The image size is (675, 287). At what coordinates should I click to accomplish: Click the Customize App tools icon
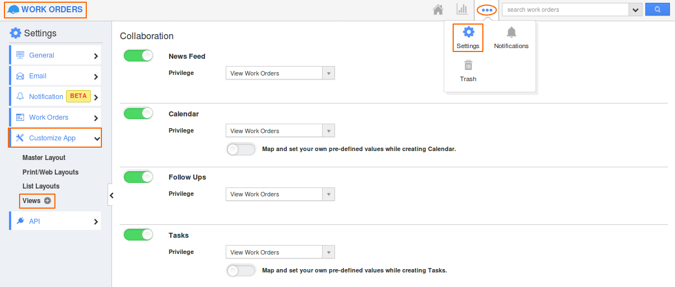pyautogui.click(x=20, y=138)
